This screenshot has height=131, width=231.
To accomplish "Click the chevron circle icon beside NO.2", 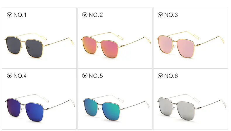I will click(x=85, y=15).
